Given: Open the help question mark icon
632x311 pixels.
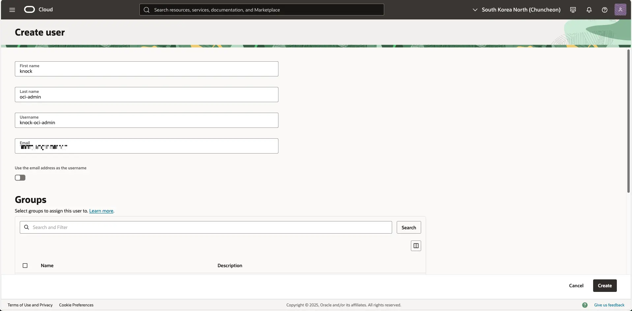Looking at the screenshot, I should click(x=605, y=10).
